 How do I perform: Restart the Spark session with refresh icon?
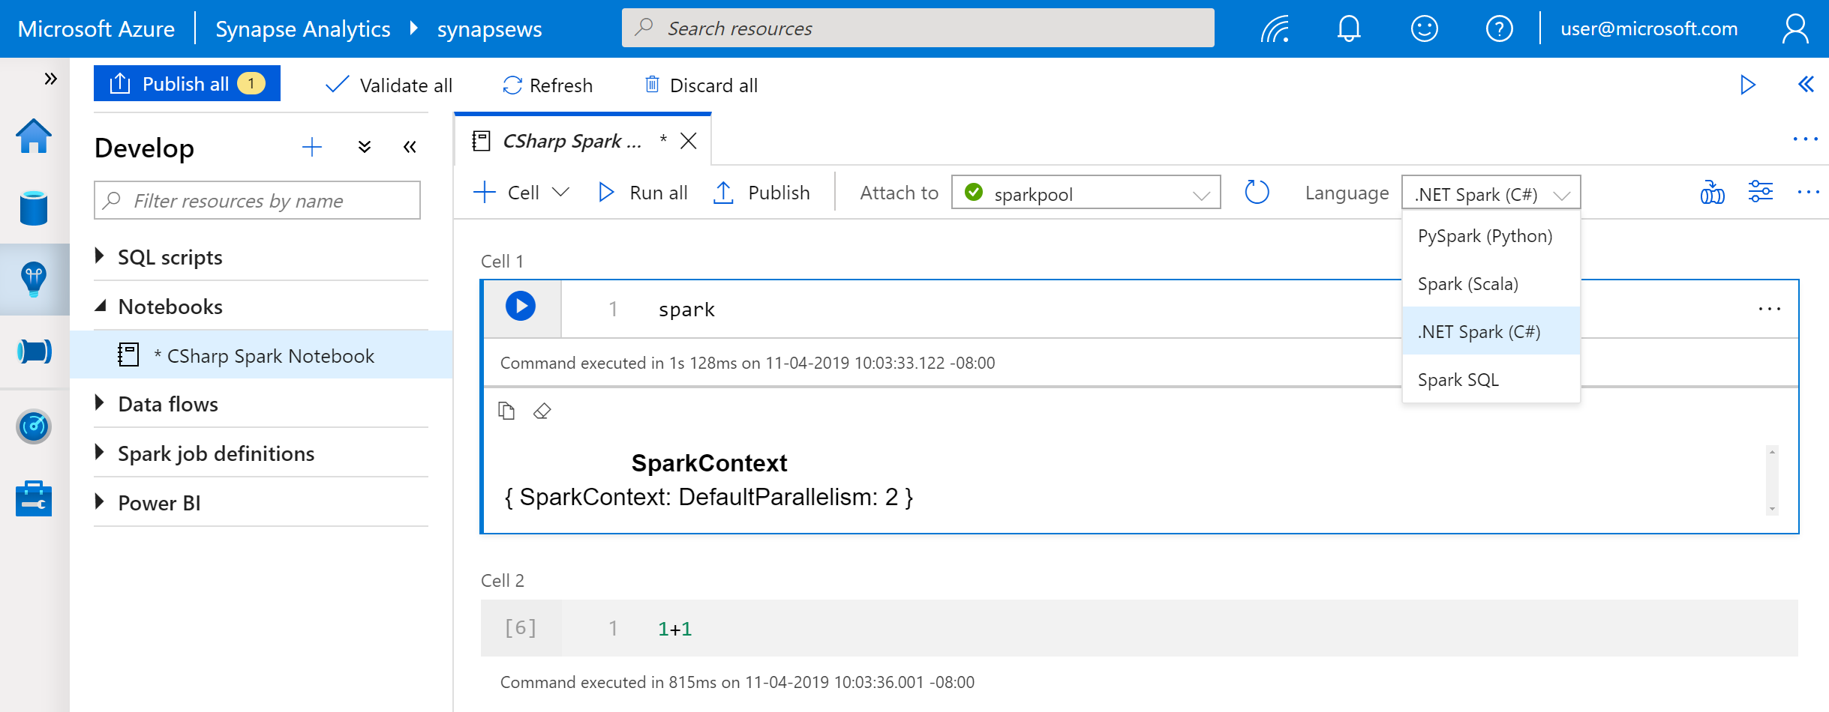1257,193
